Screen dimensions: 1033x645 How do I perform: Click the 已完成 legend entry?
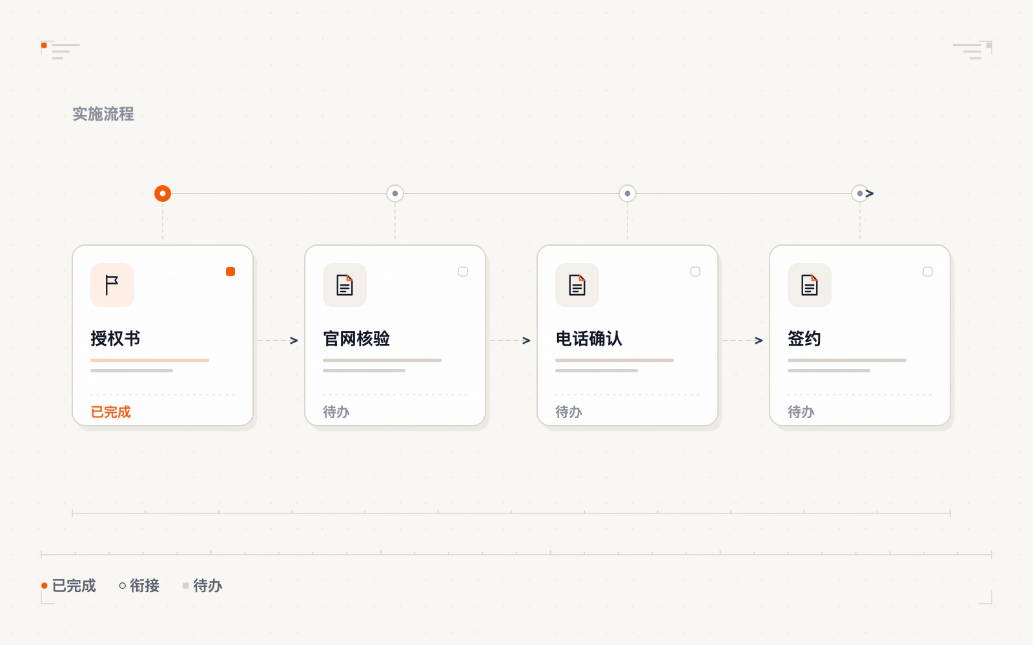pyautogui.click(x=68, y=586)
